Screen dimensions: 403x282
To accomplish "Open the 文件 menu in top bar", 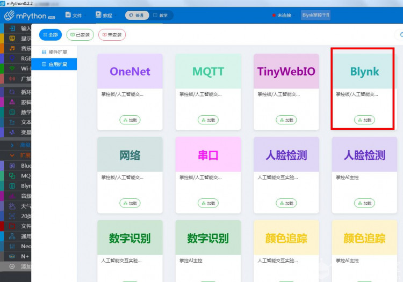I will [74, 15].
